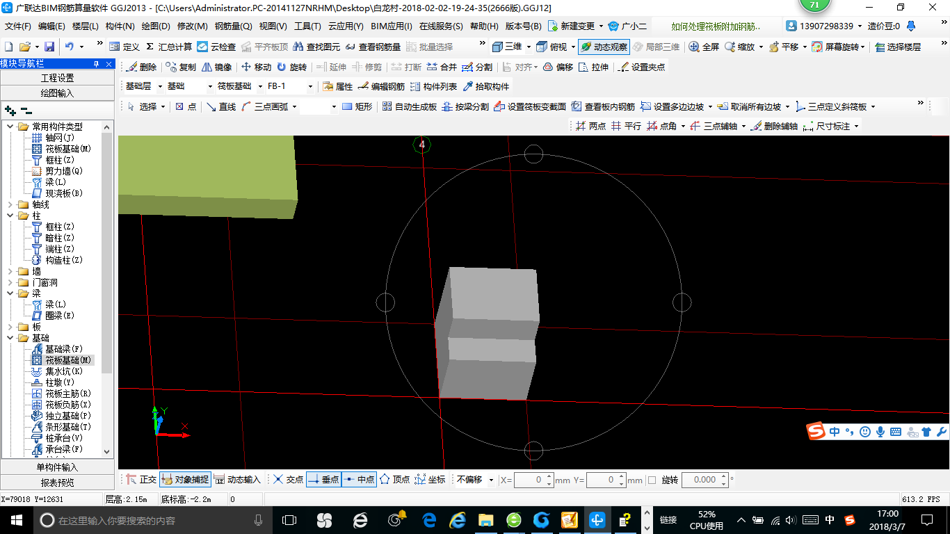
Task: Click 查看钢筋量 toolbar button
Action: point(373,47)
